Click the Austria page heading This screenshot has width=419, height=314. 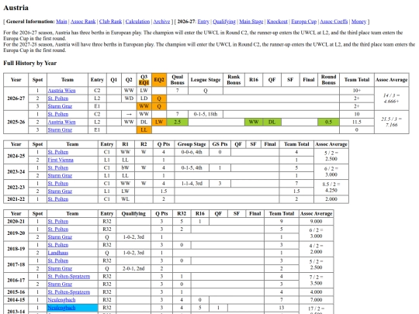16,8
